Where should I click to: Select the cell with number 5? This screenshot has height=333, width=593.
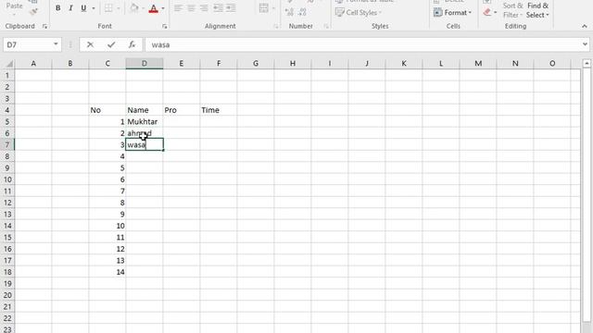[107, 168]
